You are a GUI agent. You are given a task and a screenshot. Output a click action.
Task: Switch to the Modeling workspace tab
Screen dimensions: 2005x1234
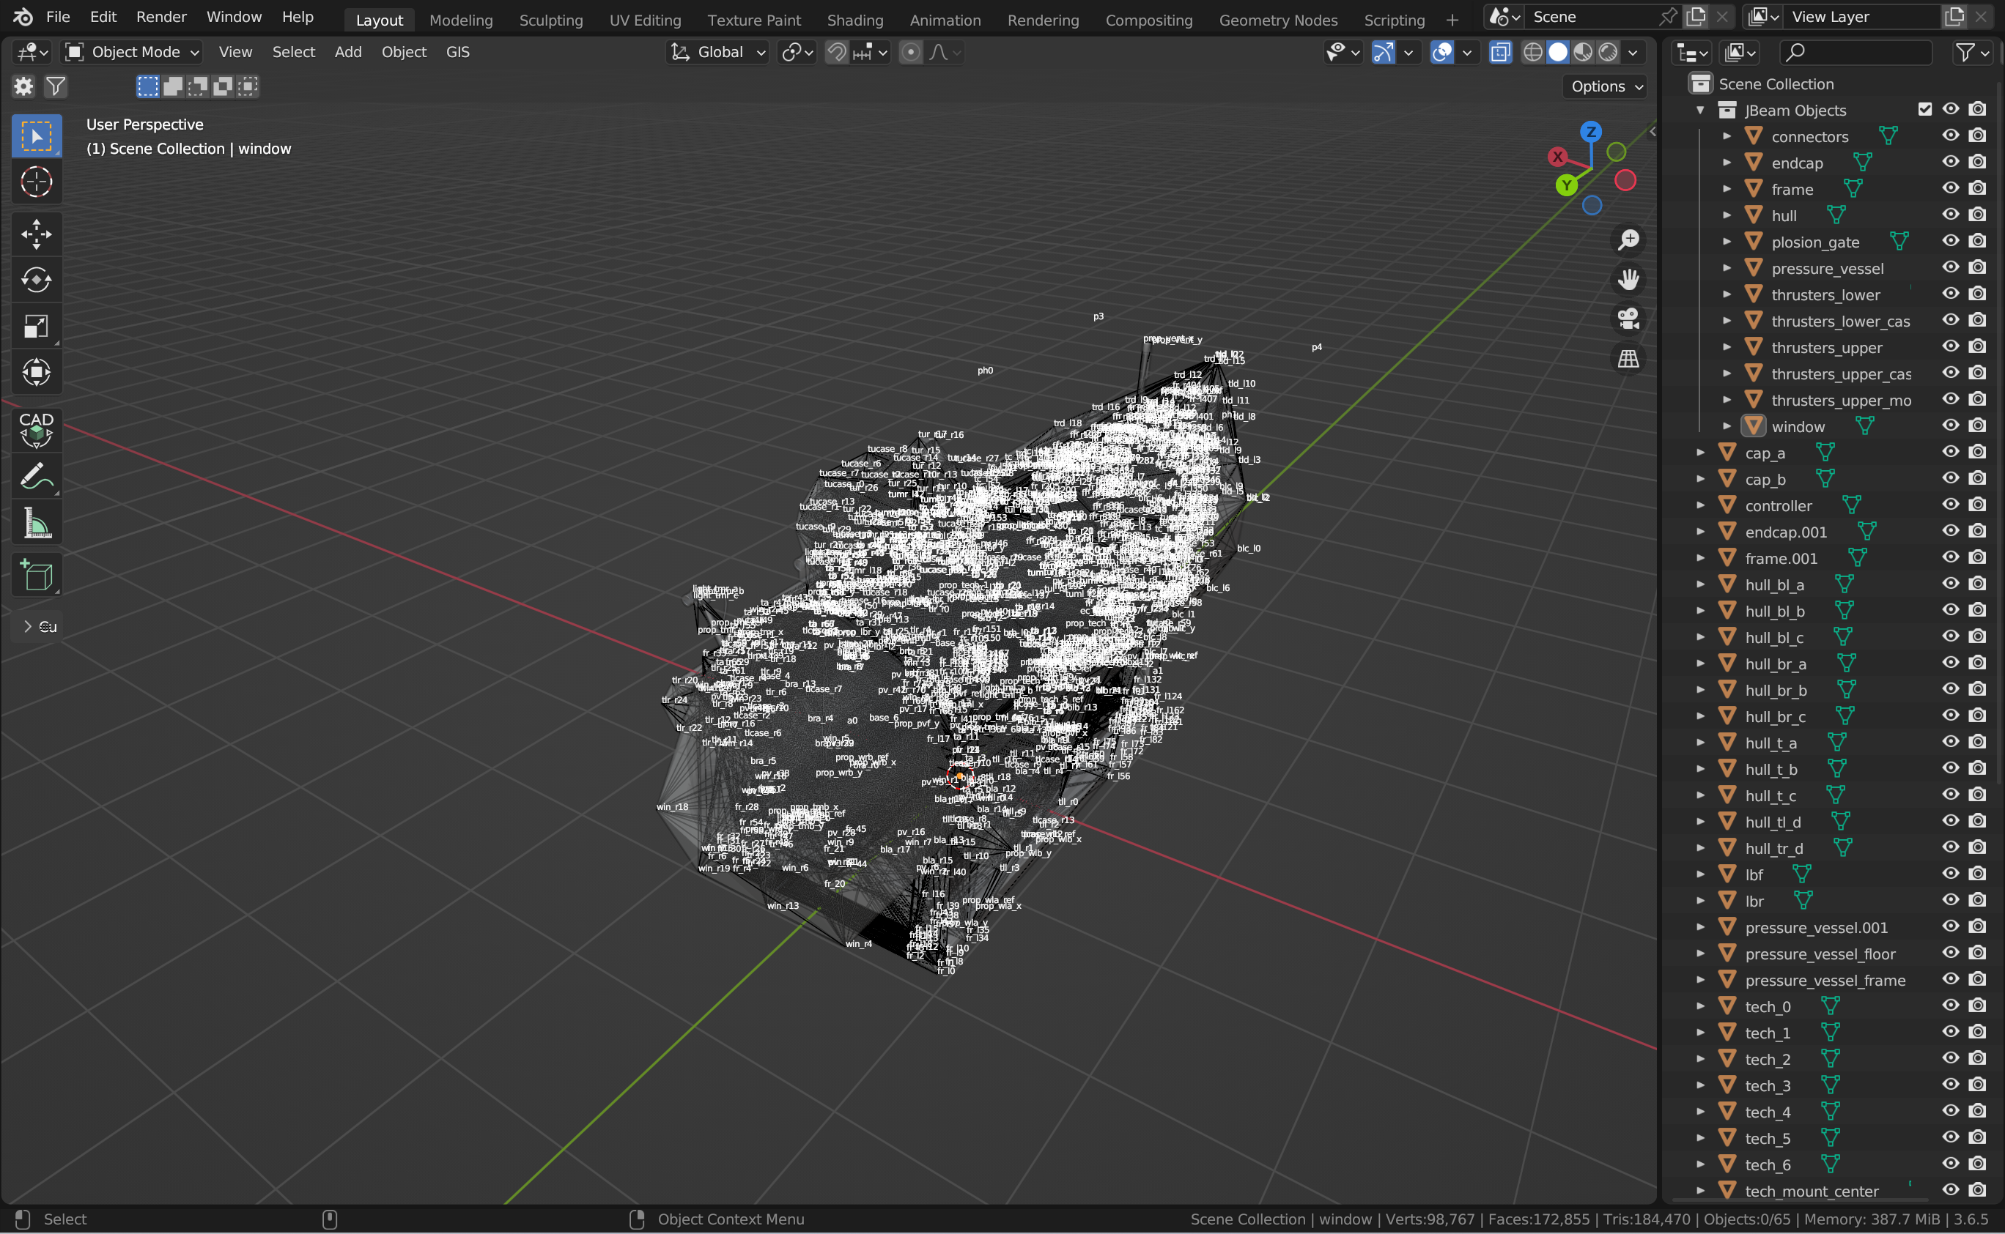coord(461,20)
